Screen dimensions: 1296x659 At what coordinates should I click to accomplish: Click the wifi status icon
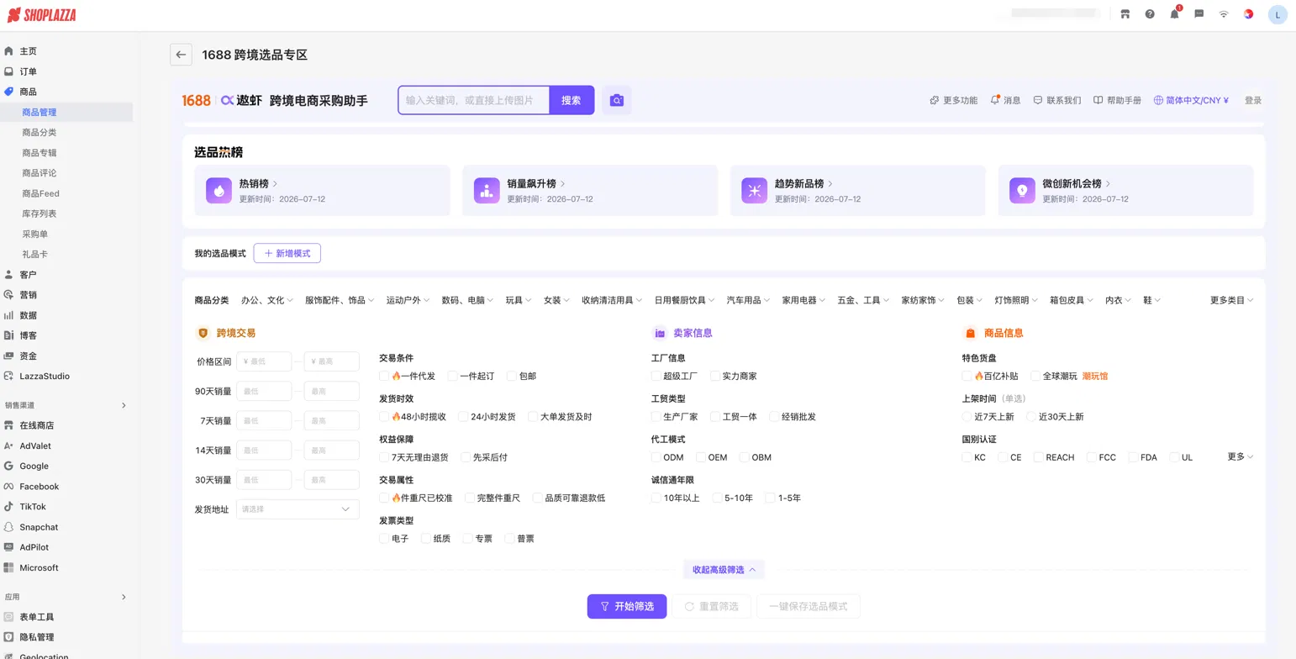point(1224,14)
